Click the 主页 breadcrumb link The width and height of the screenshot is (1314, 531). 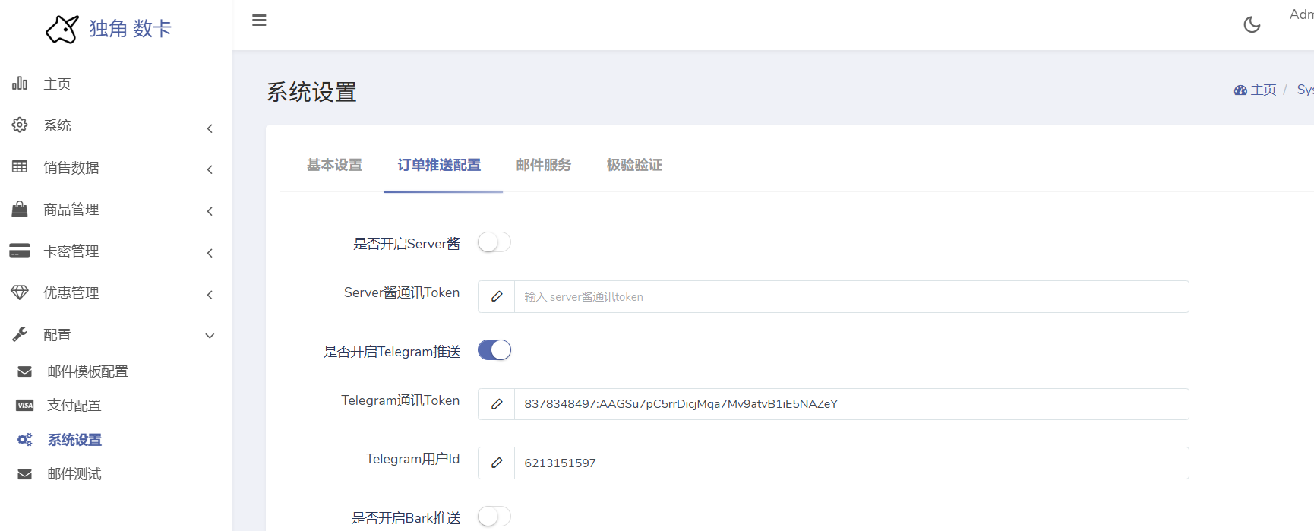pyautogui.click(x=1262, y=90)
